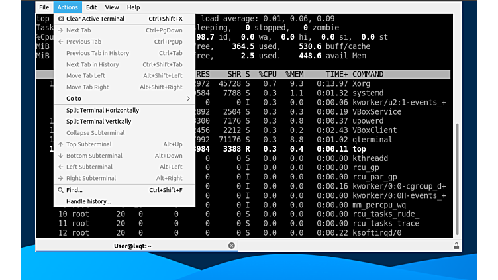Open the File menu

pos(44,7)
